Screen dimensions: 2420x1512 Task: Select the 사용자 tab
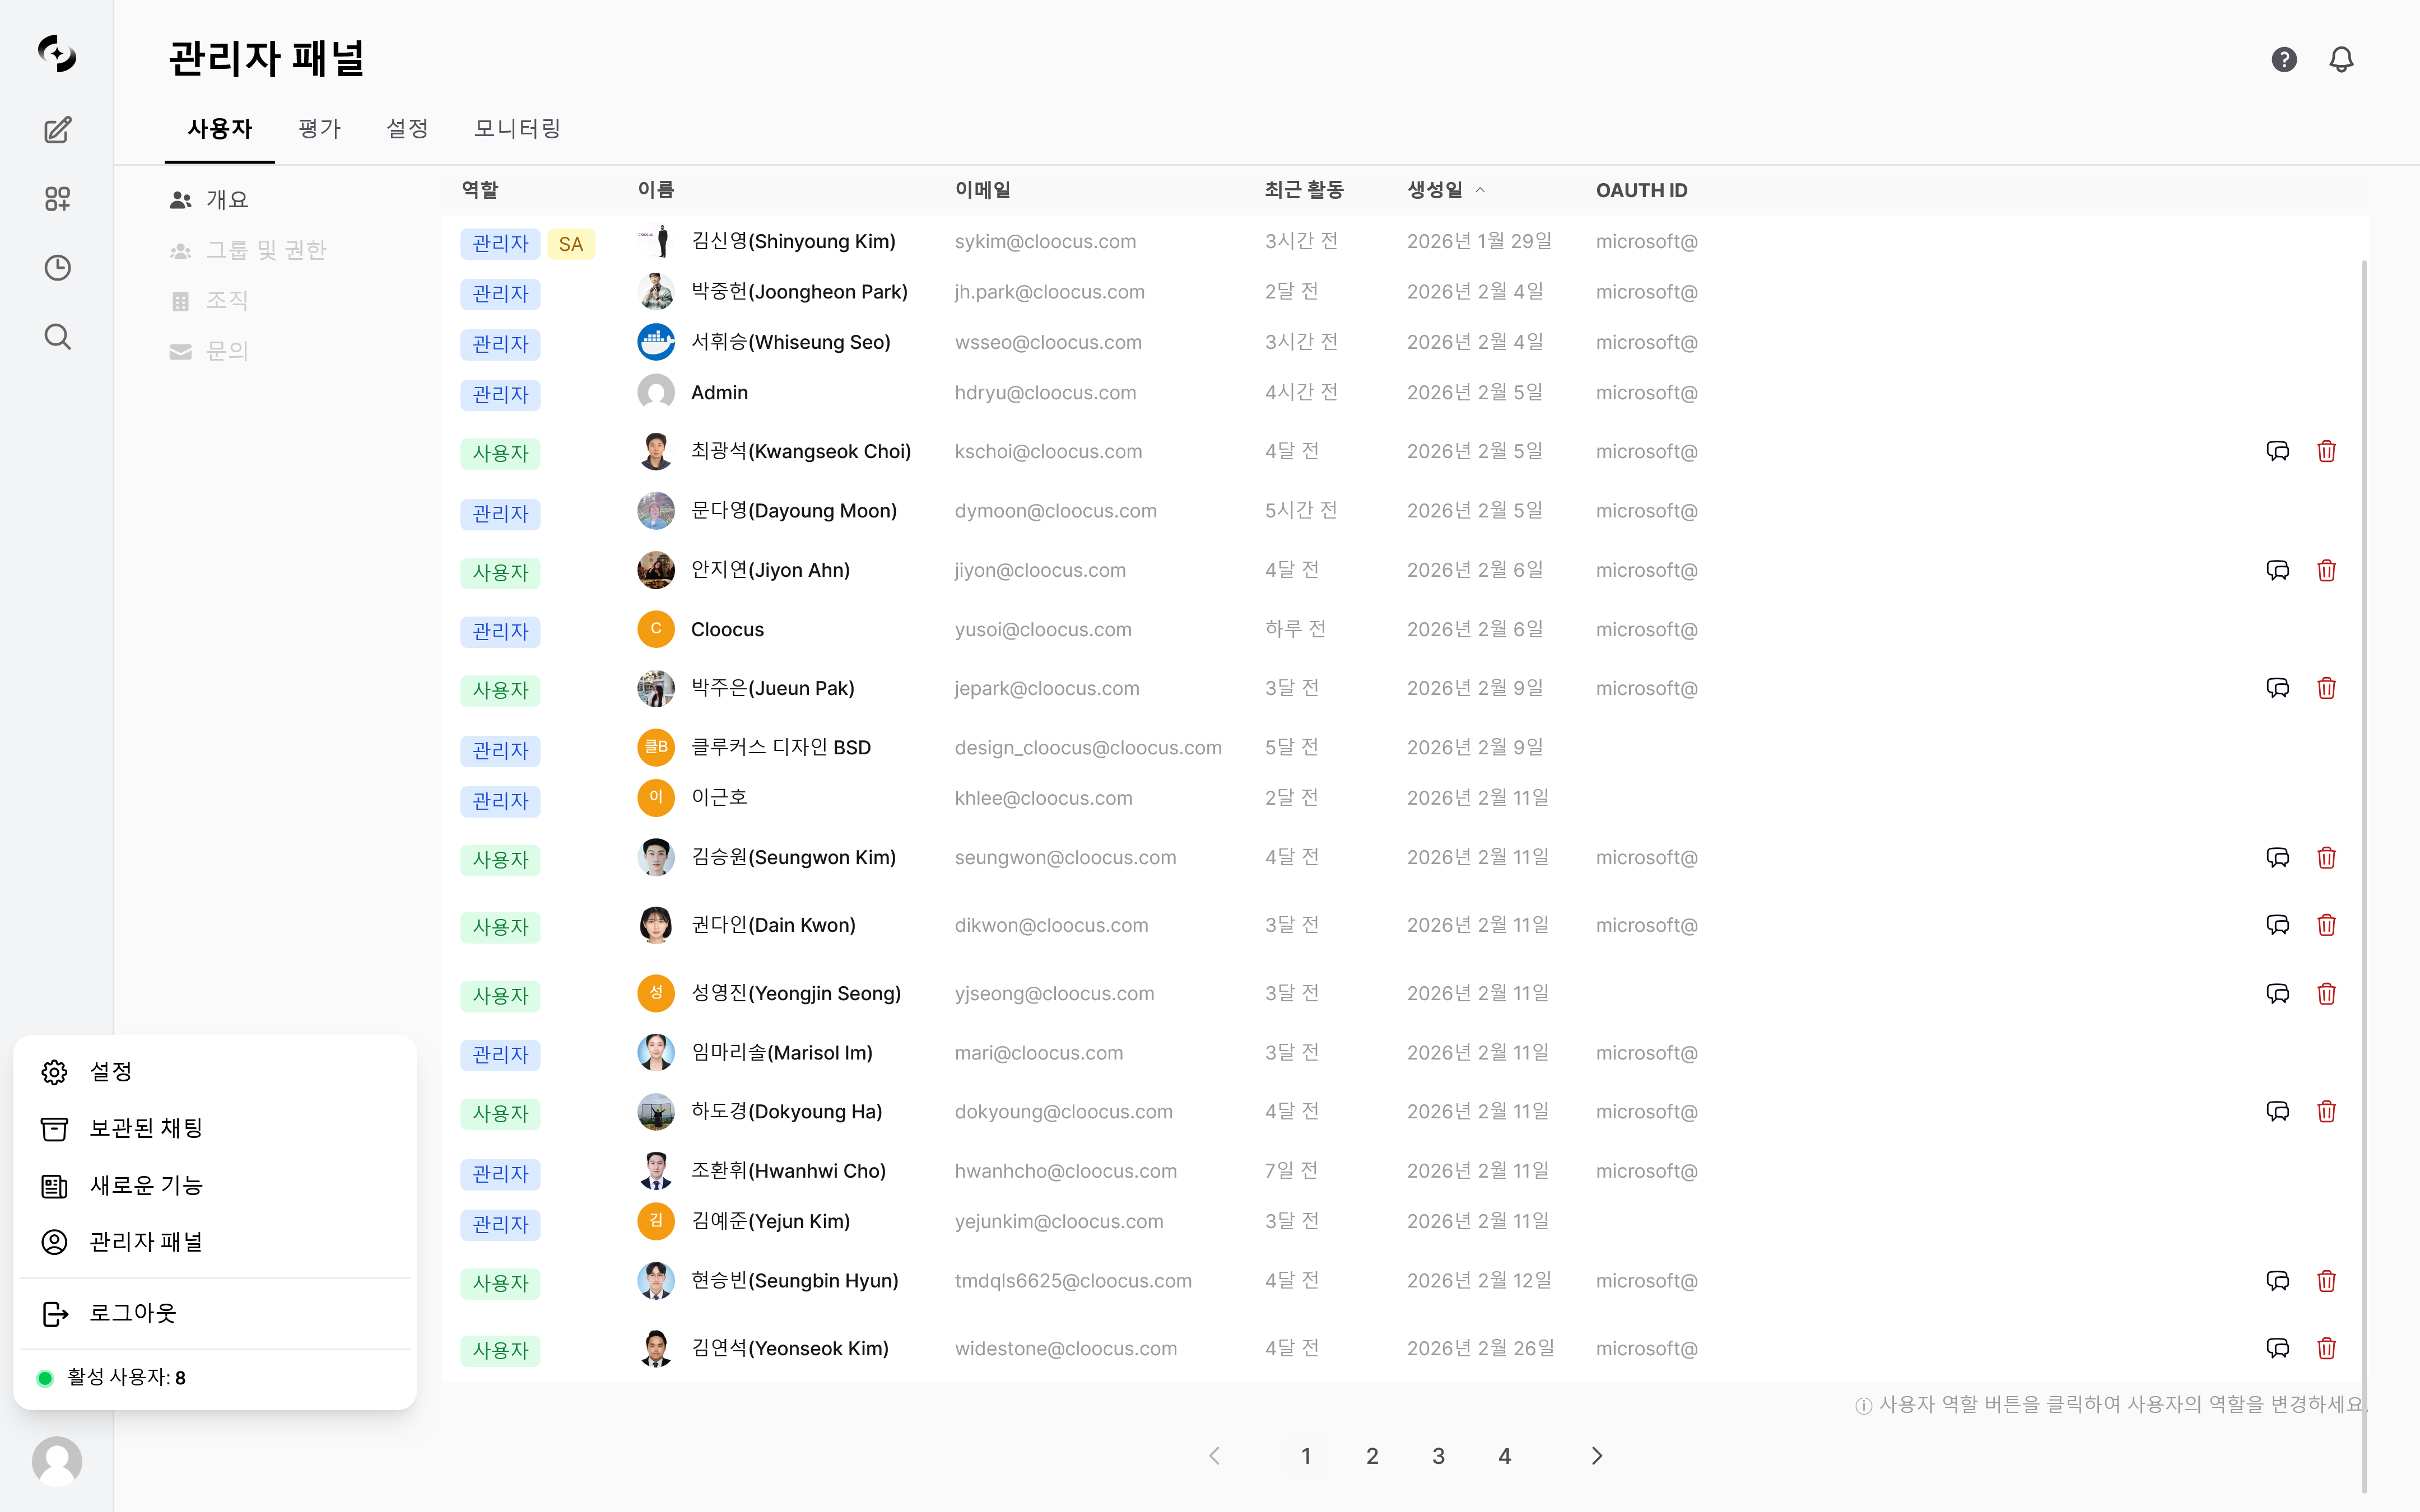(x=220, y=128)
